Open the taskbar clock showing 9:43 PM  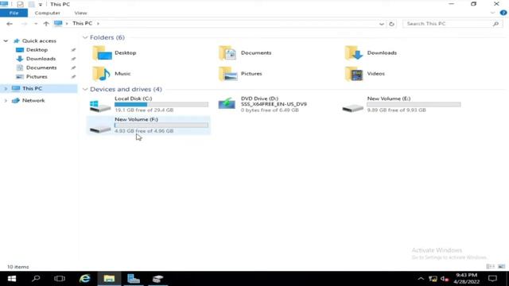(467, 279)
